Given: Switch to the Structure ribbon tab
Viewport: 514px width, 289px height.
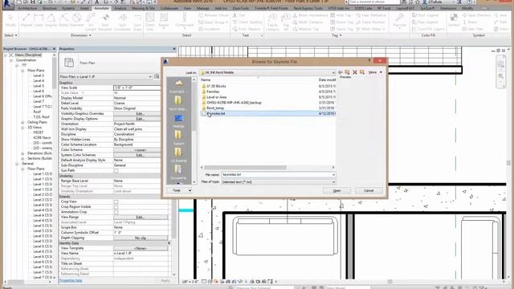Looking at the screenshot, I should [x=50, y=8].
